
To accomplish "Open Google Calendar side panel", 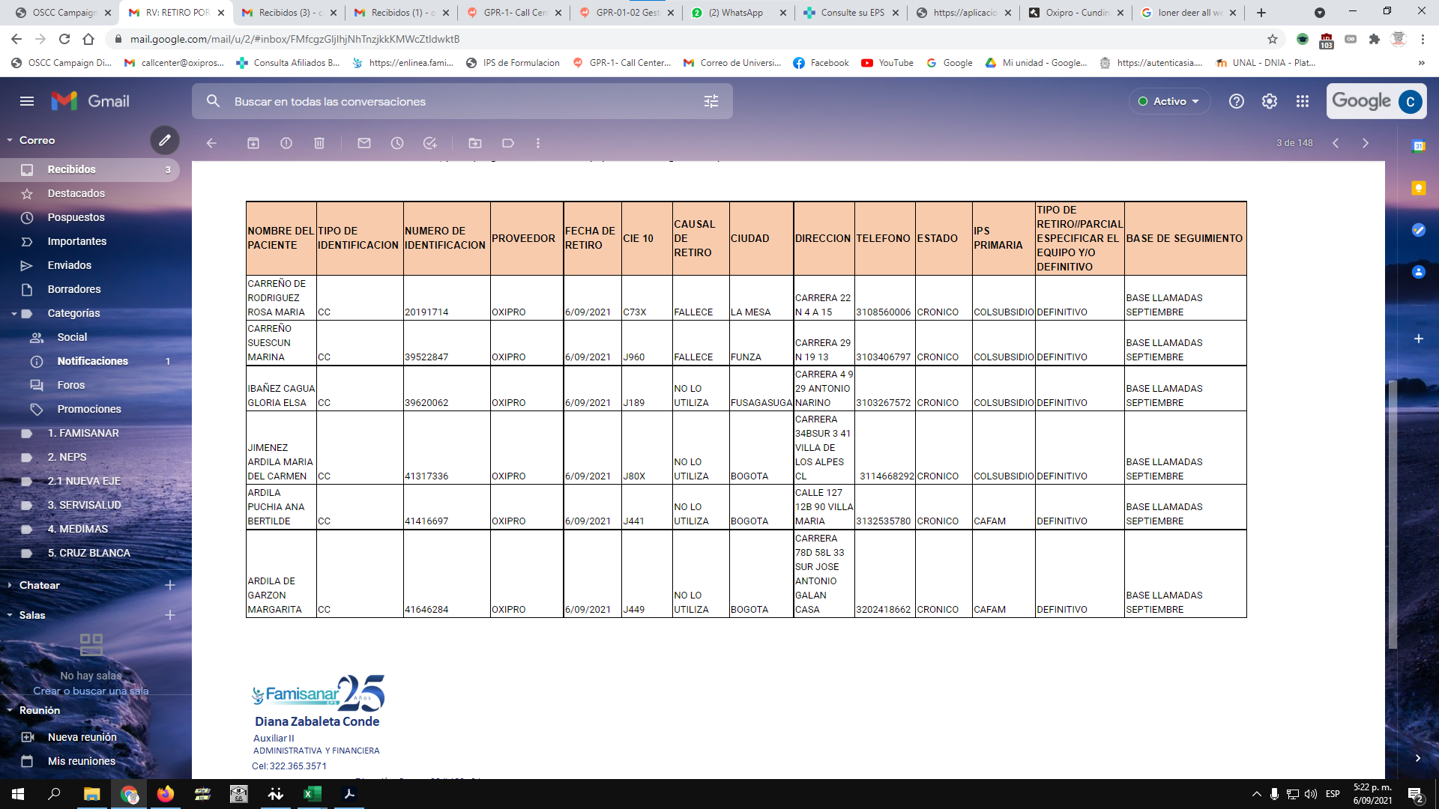I will click(1419, 146).
